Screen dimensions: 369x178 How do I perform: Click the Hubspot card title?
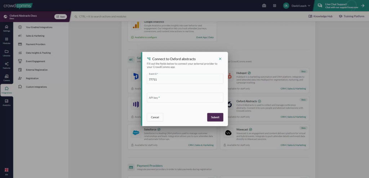point(241,73)
